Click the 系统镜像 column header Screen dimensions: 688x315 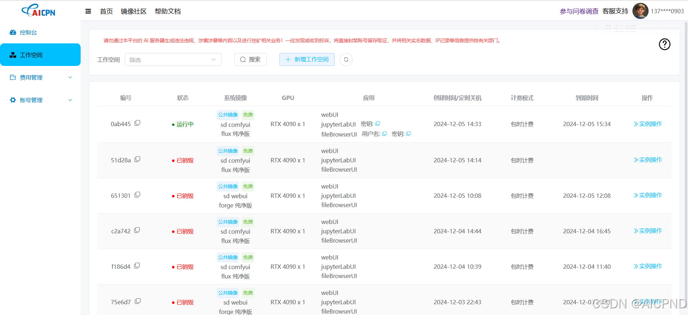pyautogui.click(x=235, y=98)
